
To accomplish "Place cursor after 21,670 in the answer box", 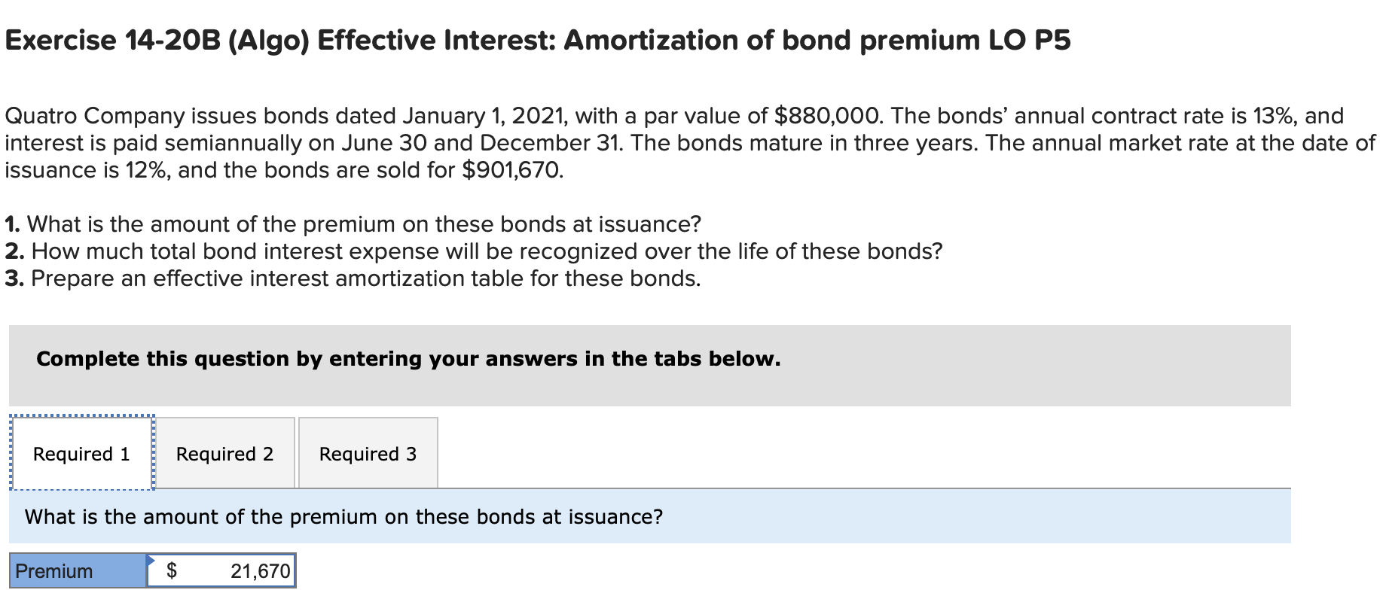I will [x=289, y=571].
